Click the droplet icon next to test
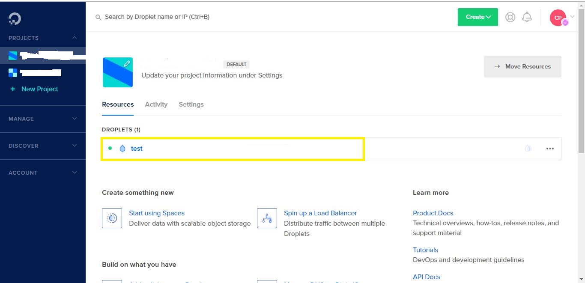585x283 pixels. click(x=123, y=148)
